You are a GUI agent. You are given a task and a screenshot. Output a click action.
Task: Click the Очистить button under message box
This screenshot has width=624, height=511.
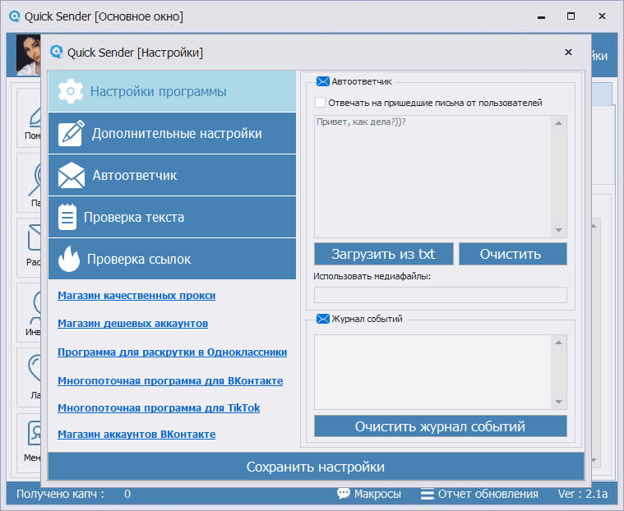[513, 254]
